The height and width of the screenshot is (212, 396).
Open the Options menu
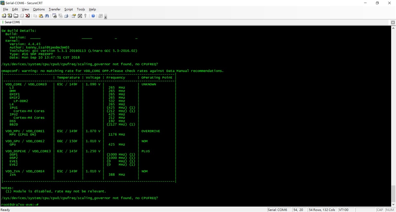click(x=39, y=9)
